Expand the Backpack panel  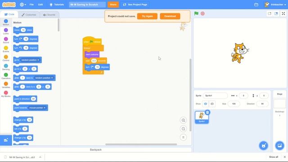pos(96,150)
